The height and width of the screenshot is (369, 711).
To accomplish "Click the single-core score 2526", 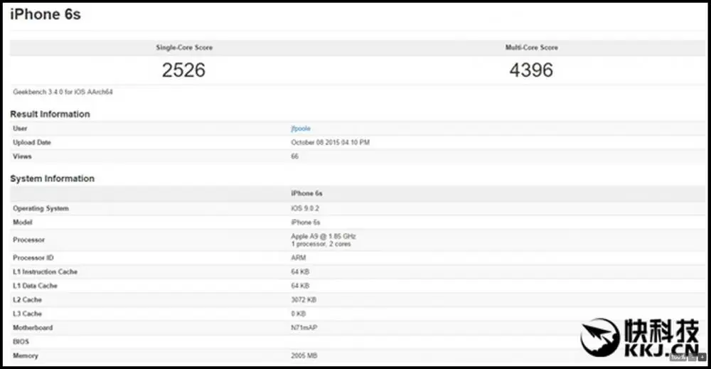I will [x=183, y=70].
